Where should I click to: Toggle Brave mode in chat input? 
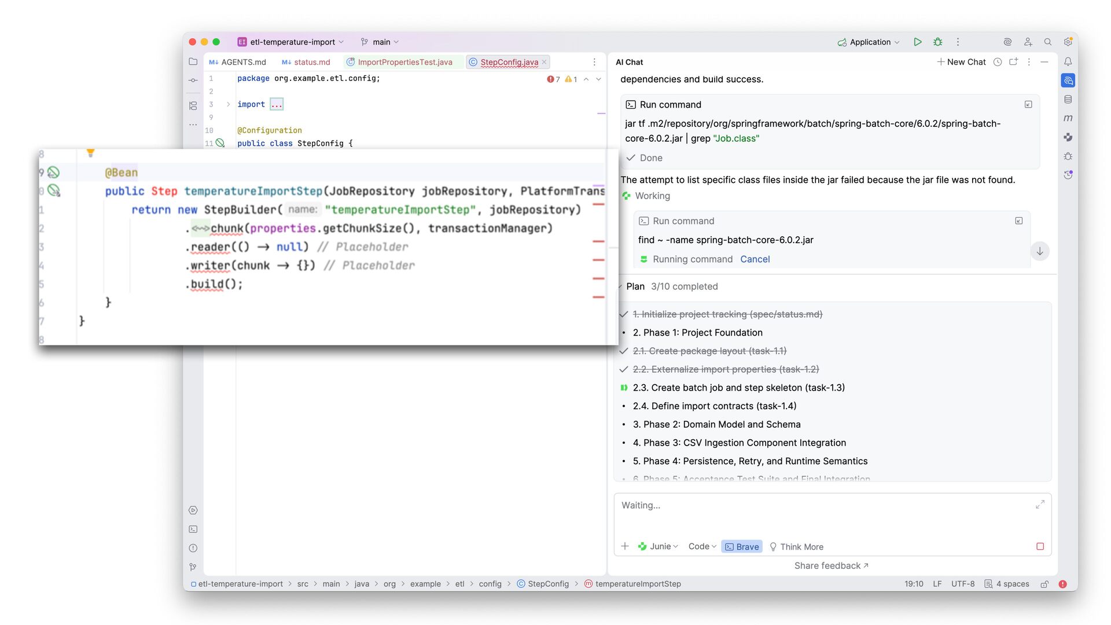click(741, 546)
